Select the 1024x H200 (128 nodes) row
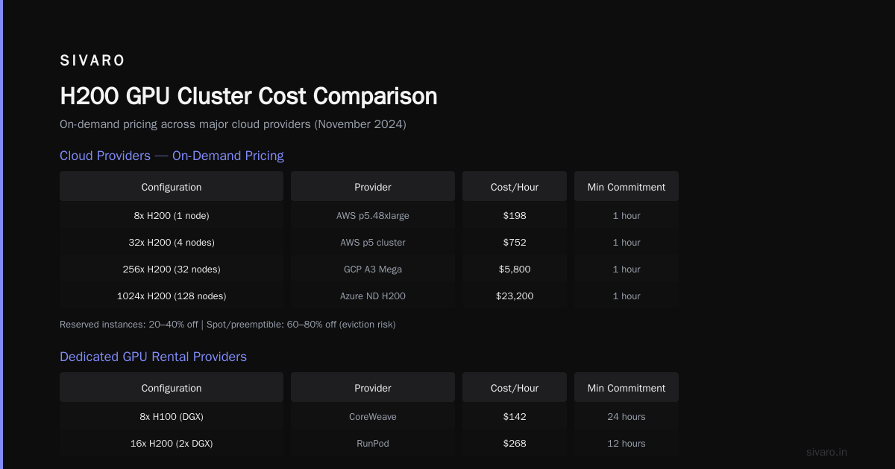 point(369,296)
